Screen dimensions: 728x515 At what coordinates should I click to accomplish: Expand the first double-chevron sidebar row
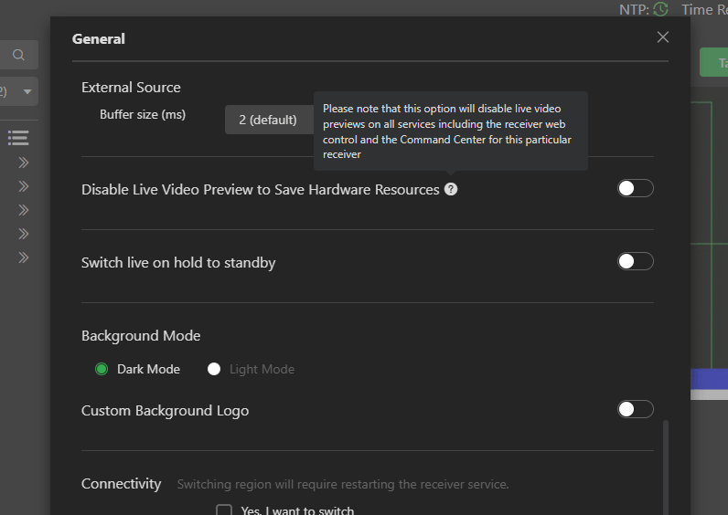click(x=24, y=163)
